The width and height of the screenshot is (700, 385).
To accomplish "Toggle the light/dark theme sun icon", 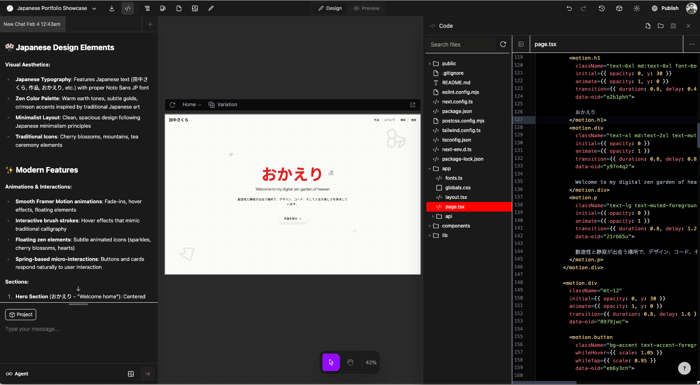I will coord(637,8).
